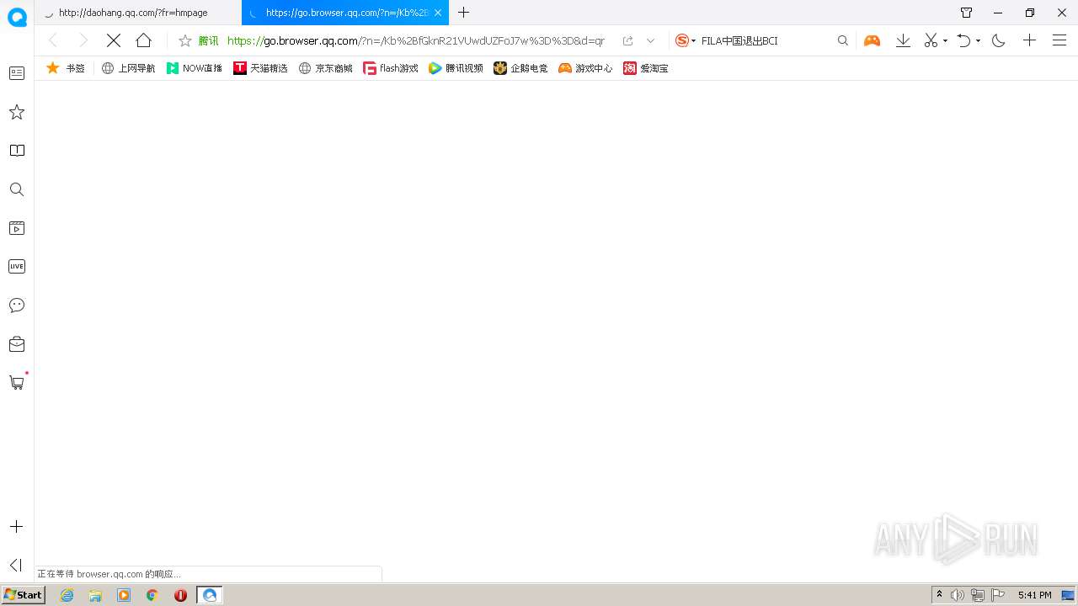This screenshot has height=606, width=1078.
Task: Open the video sidebar icon
Action: click(x=17, y=228)
